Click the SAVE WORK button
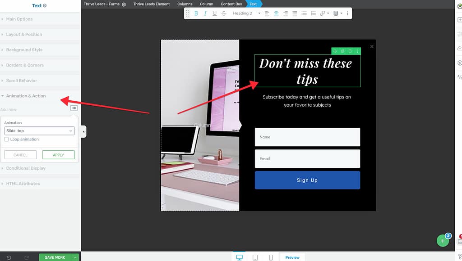 [55, 257]
